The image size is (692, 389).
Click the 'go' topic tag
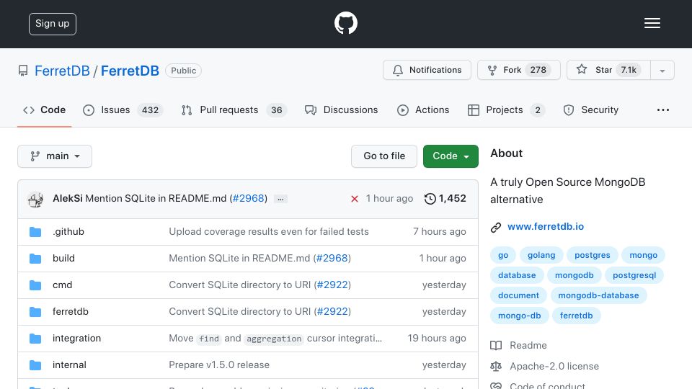coord(503,255)
